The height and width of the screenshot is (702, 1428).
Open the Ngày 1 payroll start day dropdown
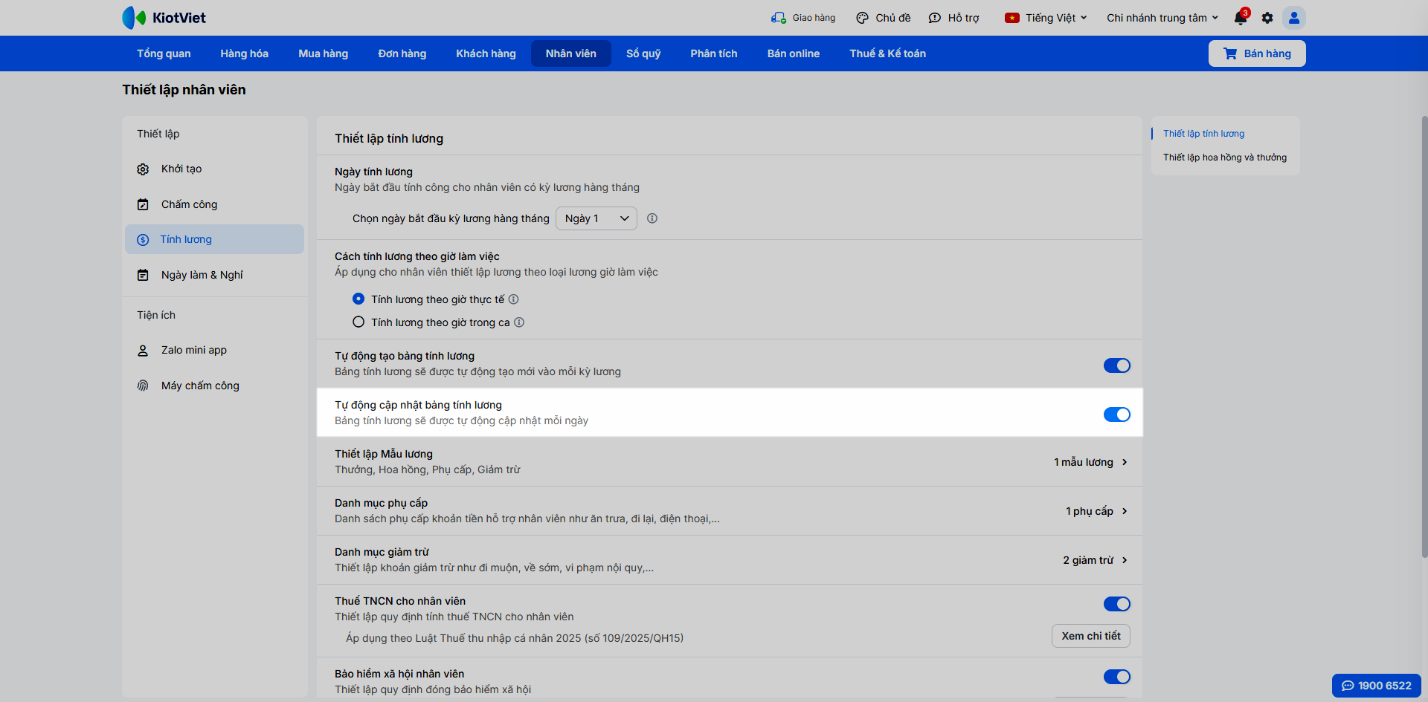tap(596, 218)
